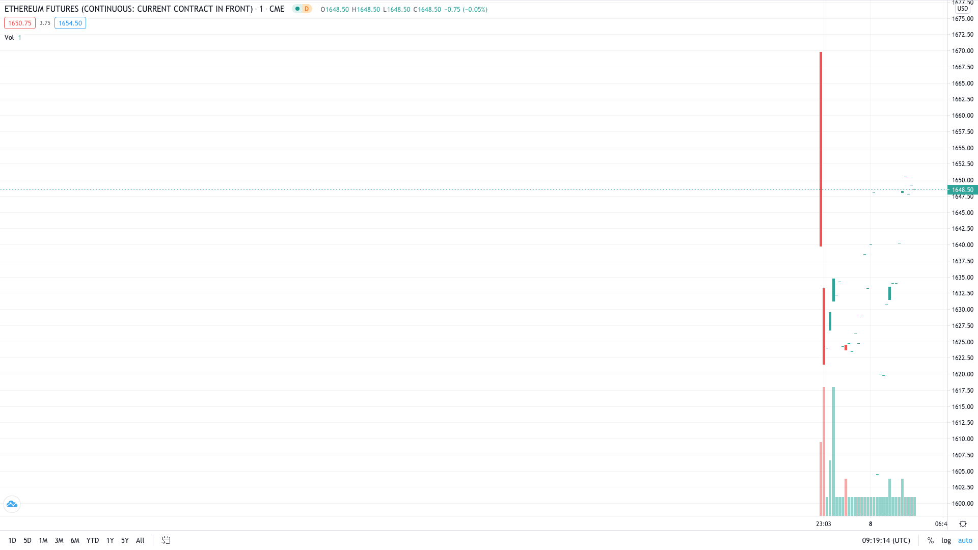The image size is (978, 550).
Task: Select the 5Y time range
Action: click(x=125, y=540)
